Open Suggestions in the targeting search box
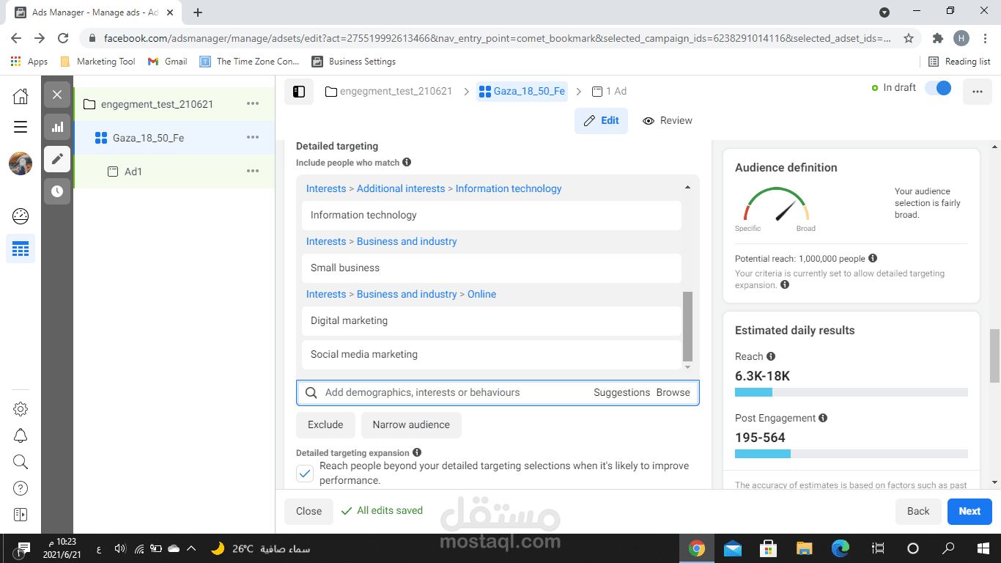The height and width of the screenshot is (563, 1001). (621, 392)
